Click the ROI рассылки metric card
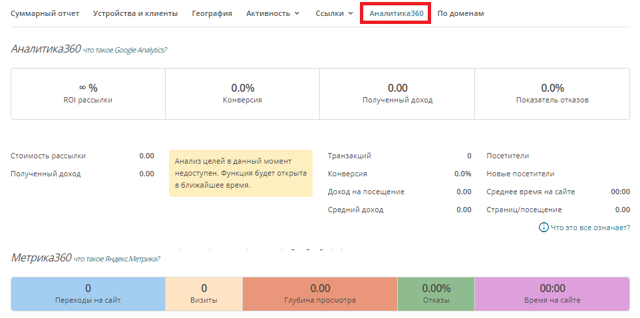The image size is (640, 318). pos(88,94)
